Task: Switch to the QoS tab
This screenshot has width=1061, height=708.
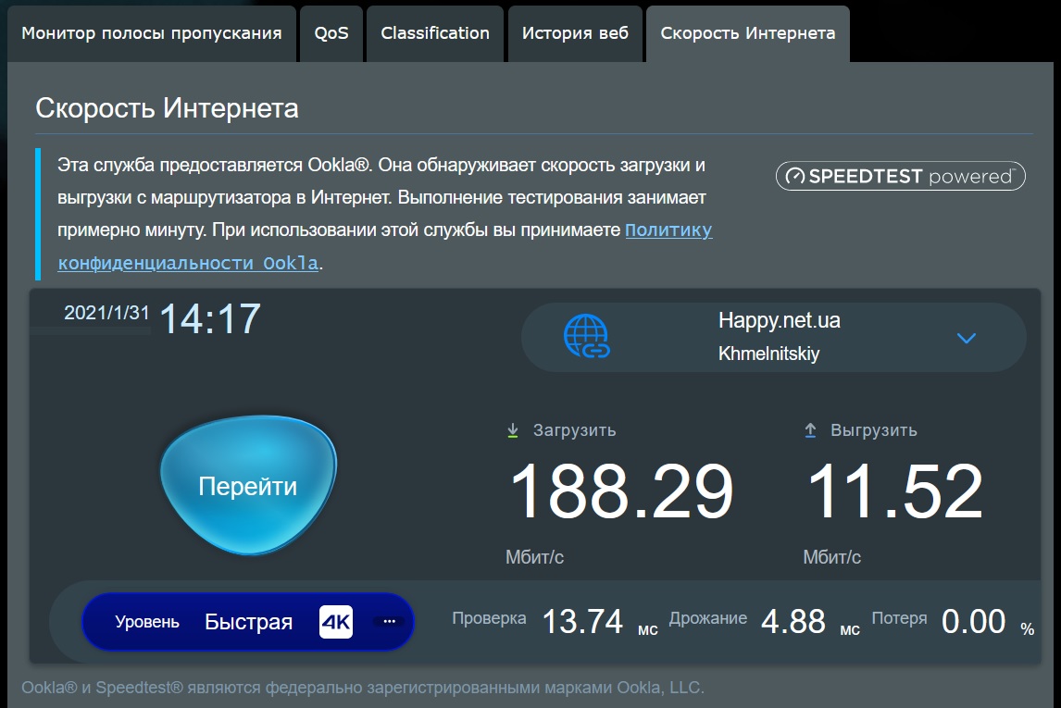Action: (331, 33)
